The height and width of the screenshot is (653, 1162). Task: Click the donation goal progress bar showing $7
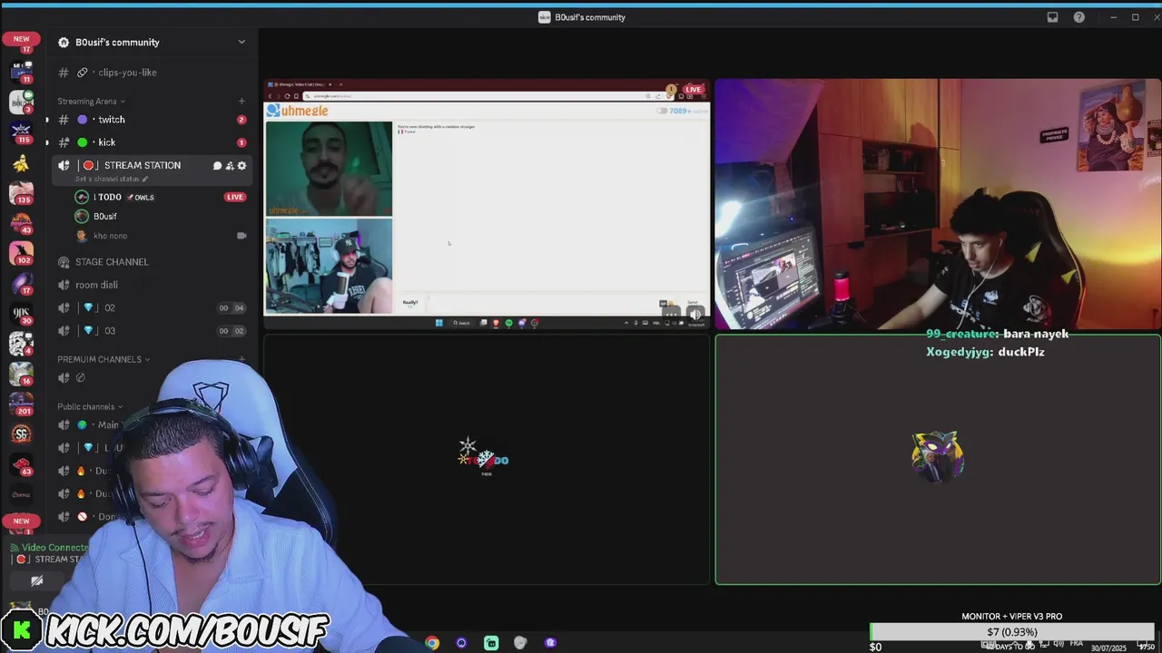click(1011, 632)
